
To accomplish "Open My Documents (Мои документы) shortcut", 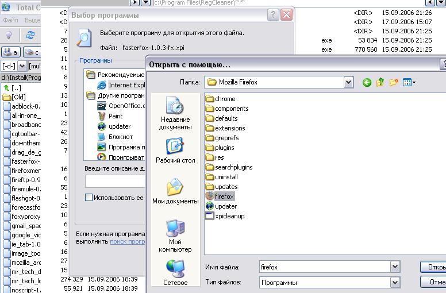I will pos(175,191).
